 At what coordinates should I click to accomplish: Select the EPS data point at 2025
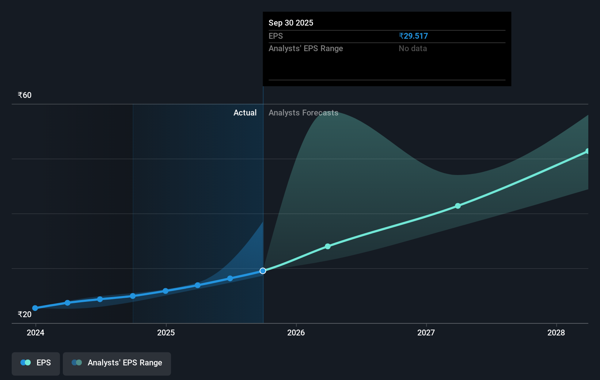166,291
